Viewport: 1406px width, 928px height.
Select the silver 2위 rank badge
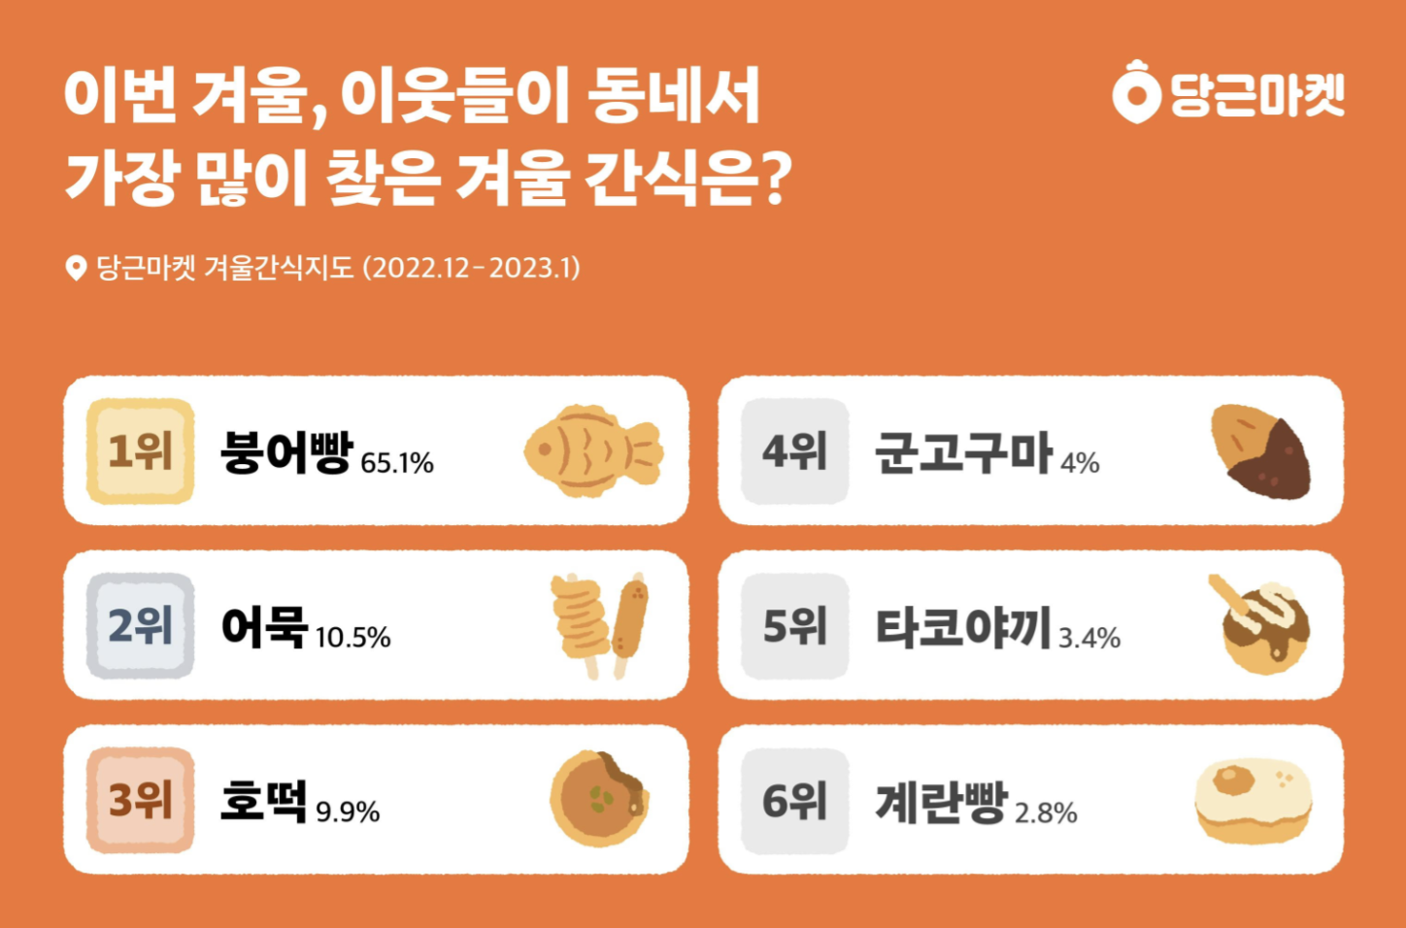click(x=141, y=625)
